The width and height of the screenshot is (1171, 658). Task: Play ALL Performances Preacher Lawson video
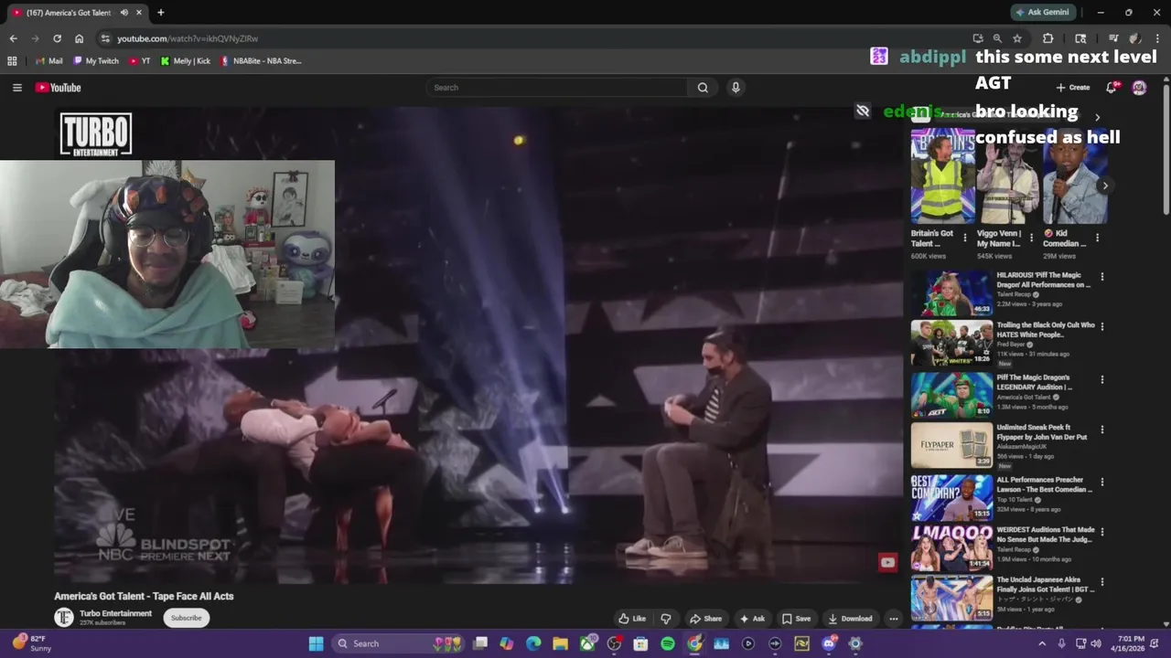[x=951, y=497]
